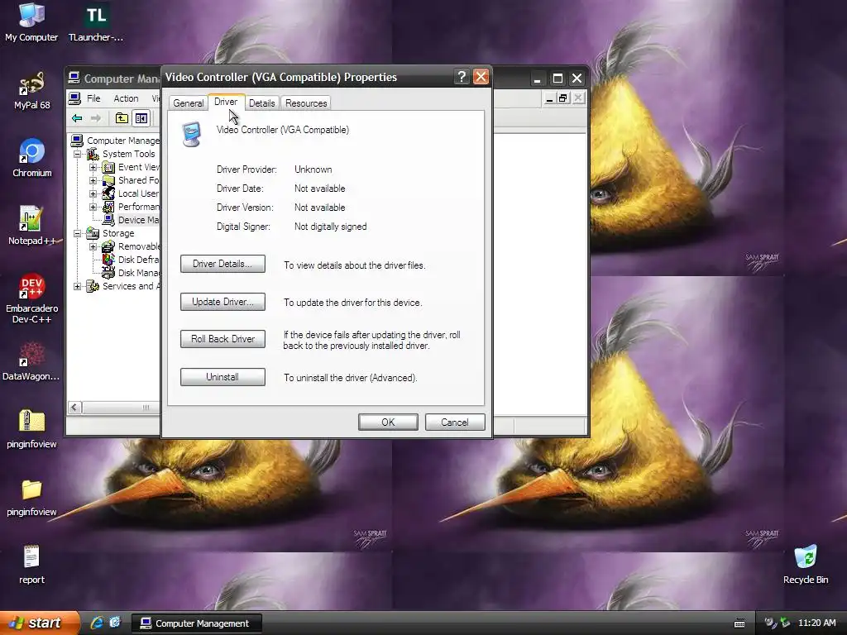Switch to the Details tab
Screen dimensions: 847x635
tap(262, 103)
